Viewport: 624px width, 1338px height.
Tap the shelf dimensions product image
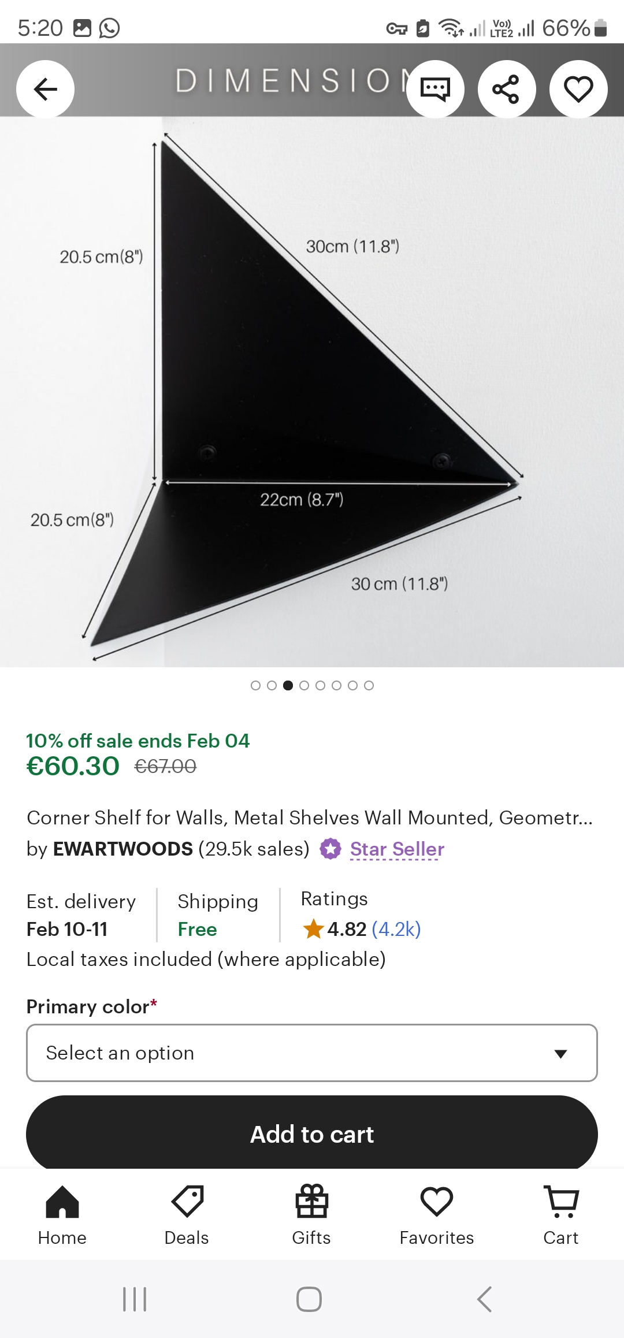[x=312, y=393]
